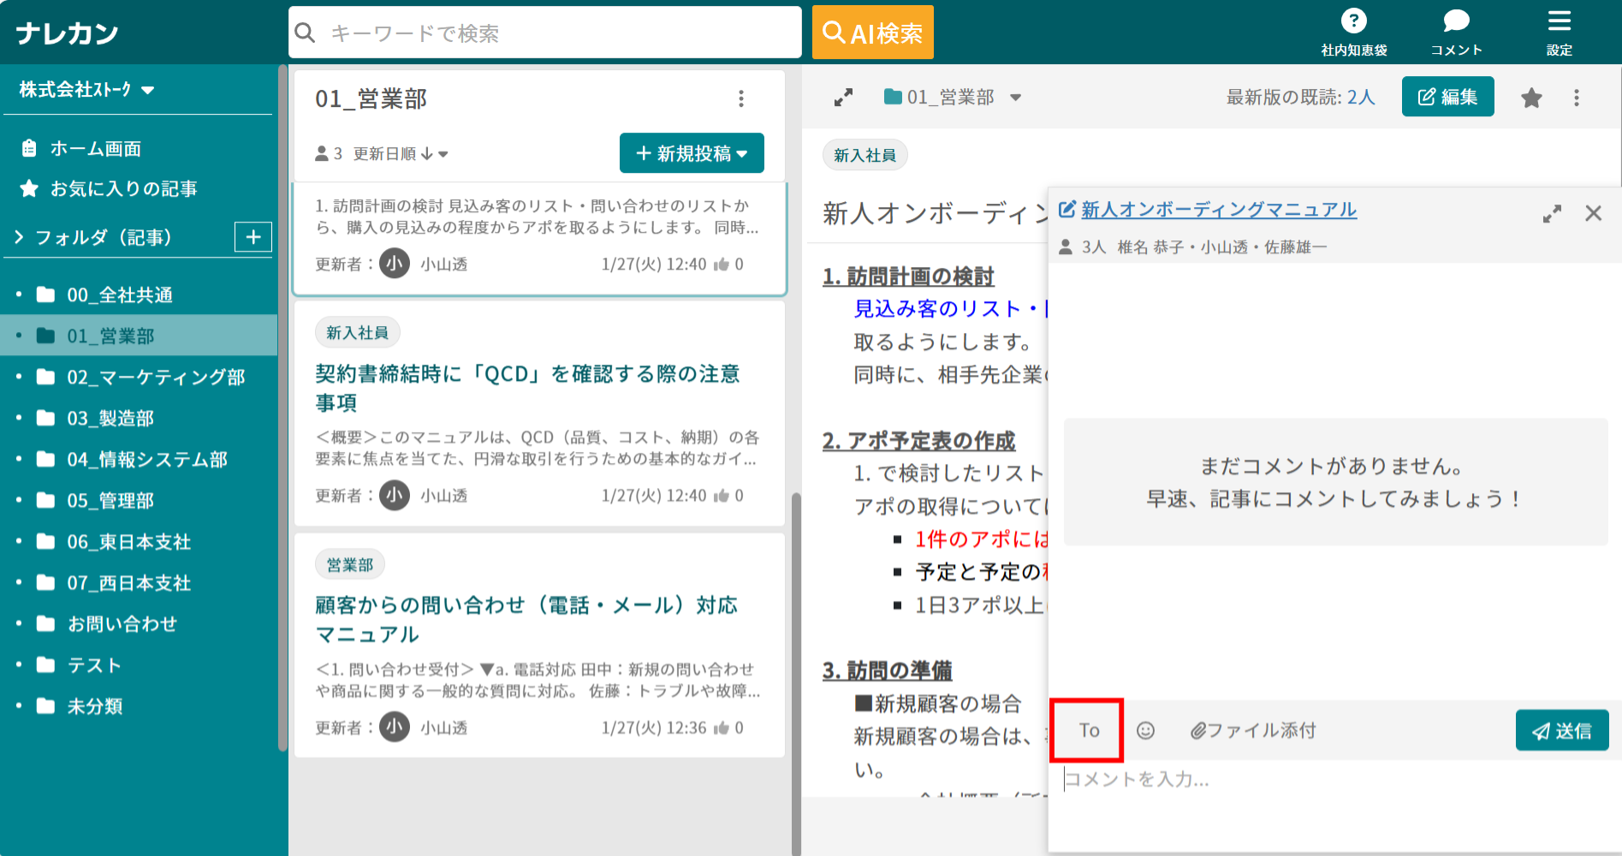Attach a file via ファイル添付
Viewport: 1622px width, 856px height.
click(x=1252, y=730)
